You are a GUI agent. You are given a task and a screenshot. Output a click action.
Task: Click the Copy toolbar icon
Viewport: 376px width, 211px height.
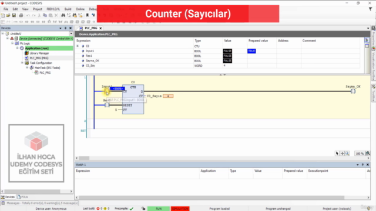pyautogui.click(x=45, y=15)
